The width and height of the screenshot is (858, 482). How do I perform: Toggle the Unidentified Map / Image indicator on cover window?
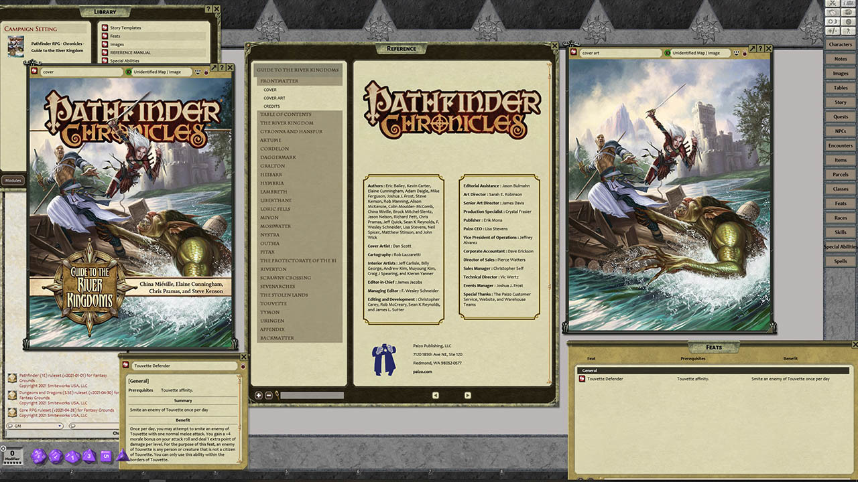point(129,72)
